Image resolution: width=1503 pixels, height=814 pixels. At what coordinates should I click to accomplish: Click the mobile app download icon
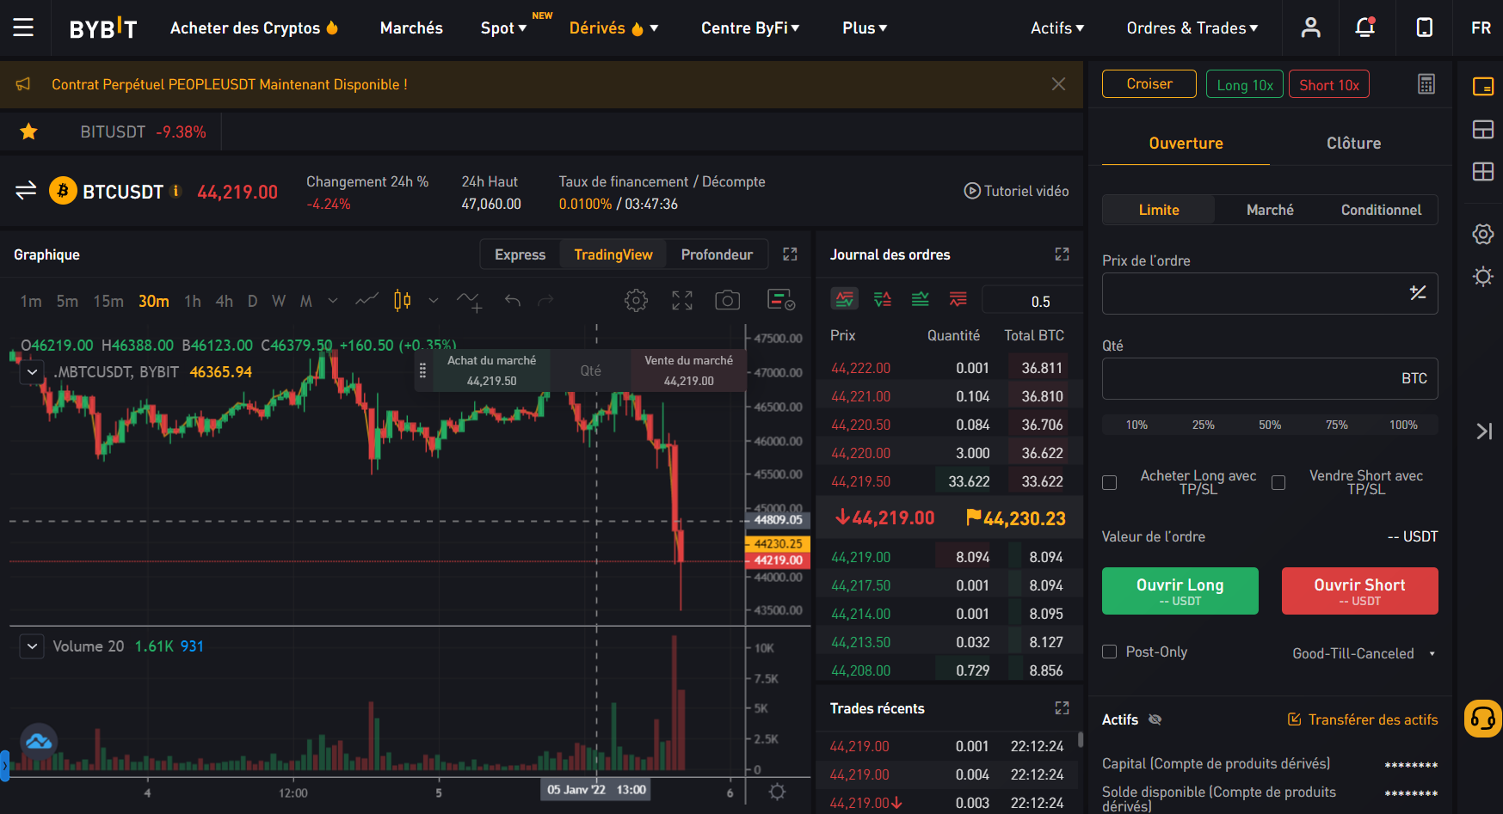click(x=1425, y=28)
